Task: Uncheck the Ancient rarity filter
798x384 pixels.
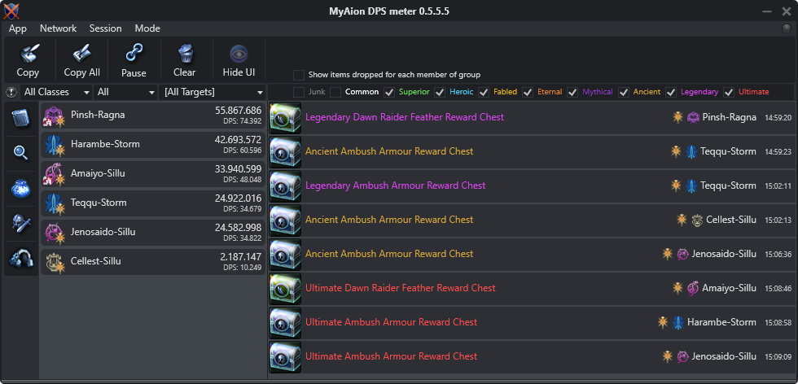Action: click(x=624, y=92)
